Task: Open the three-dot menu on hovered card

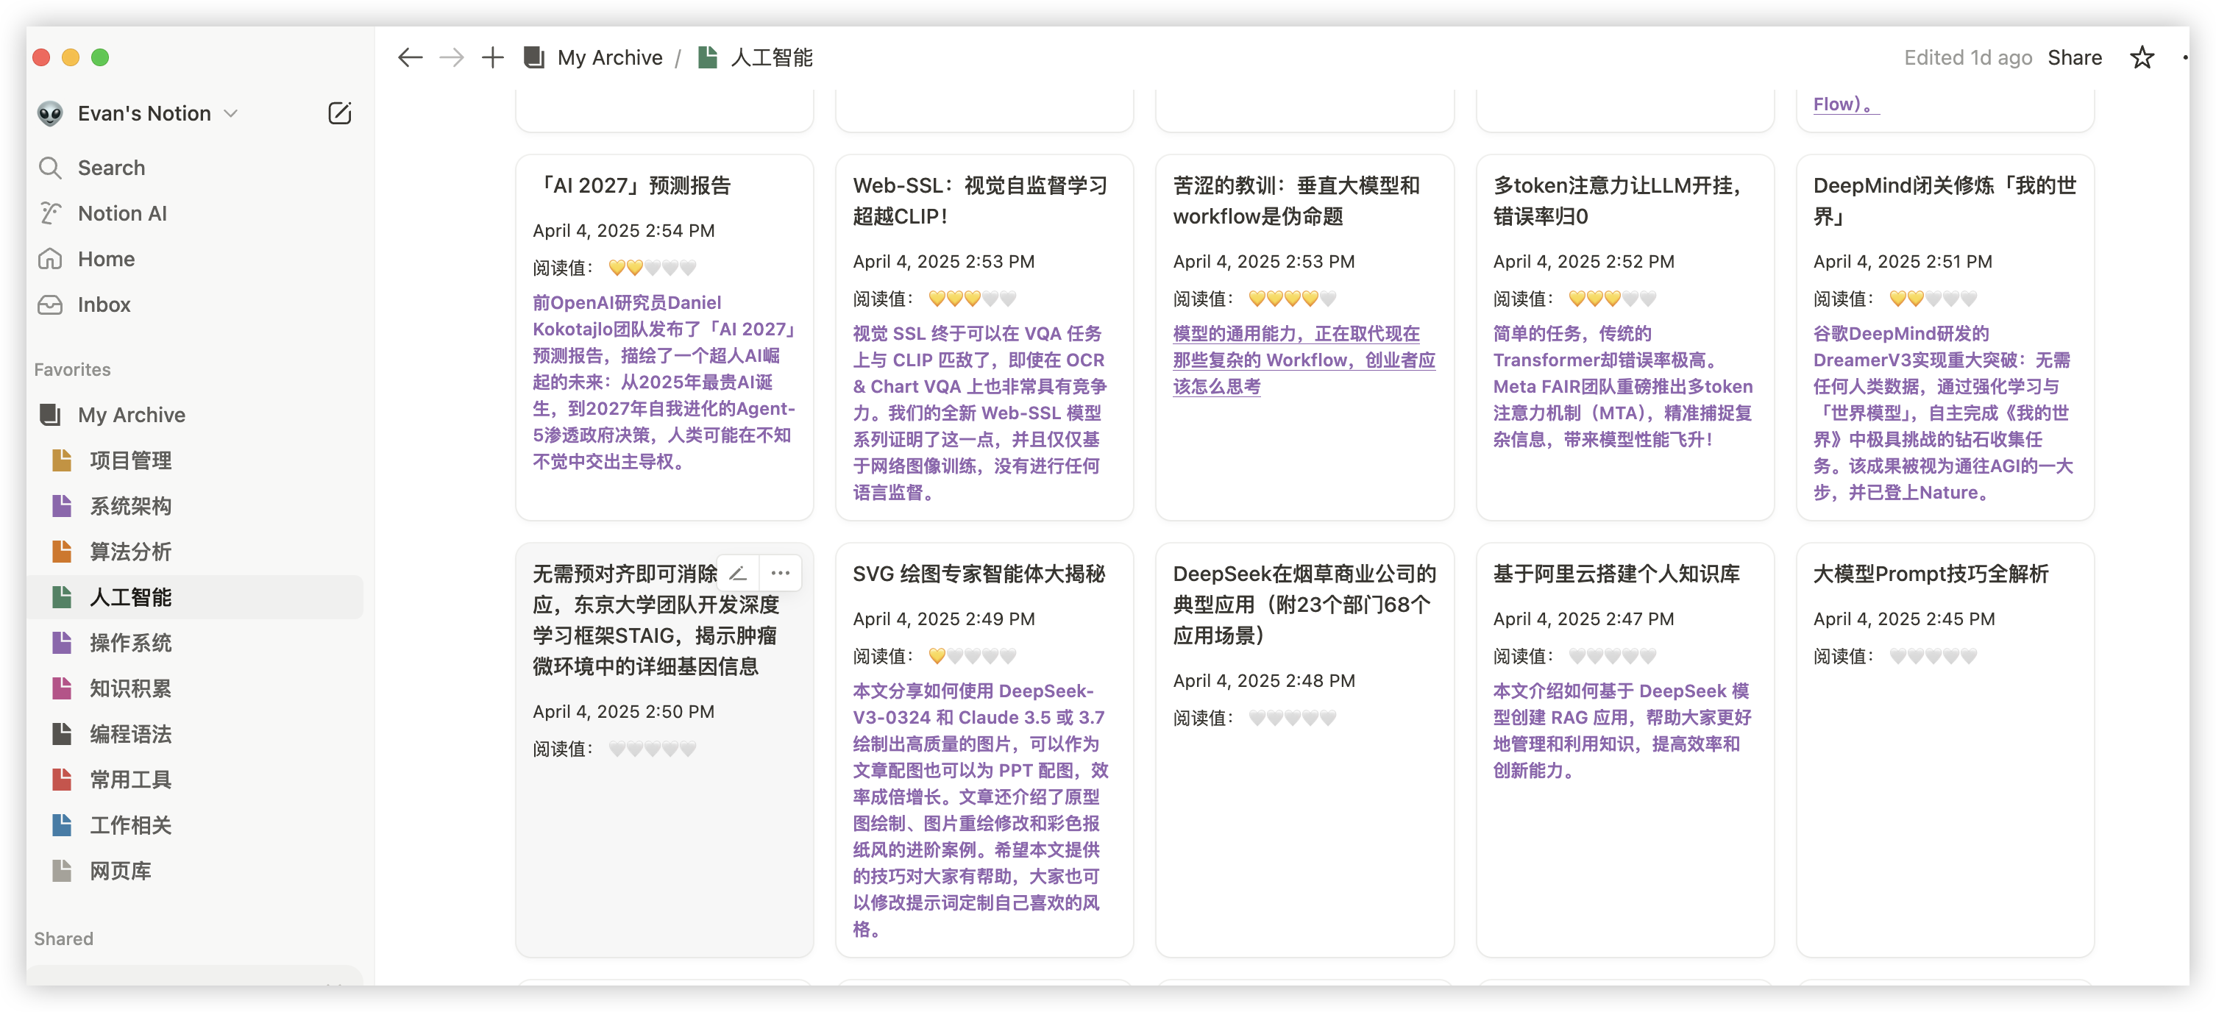Action: (x=781, y=574)
